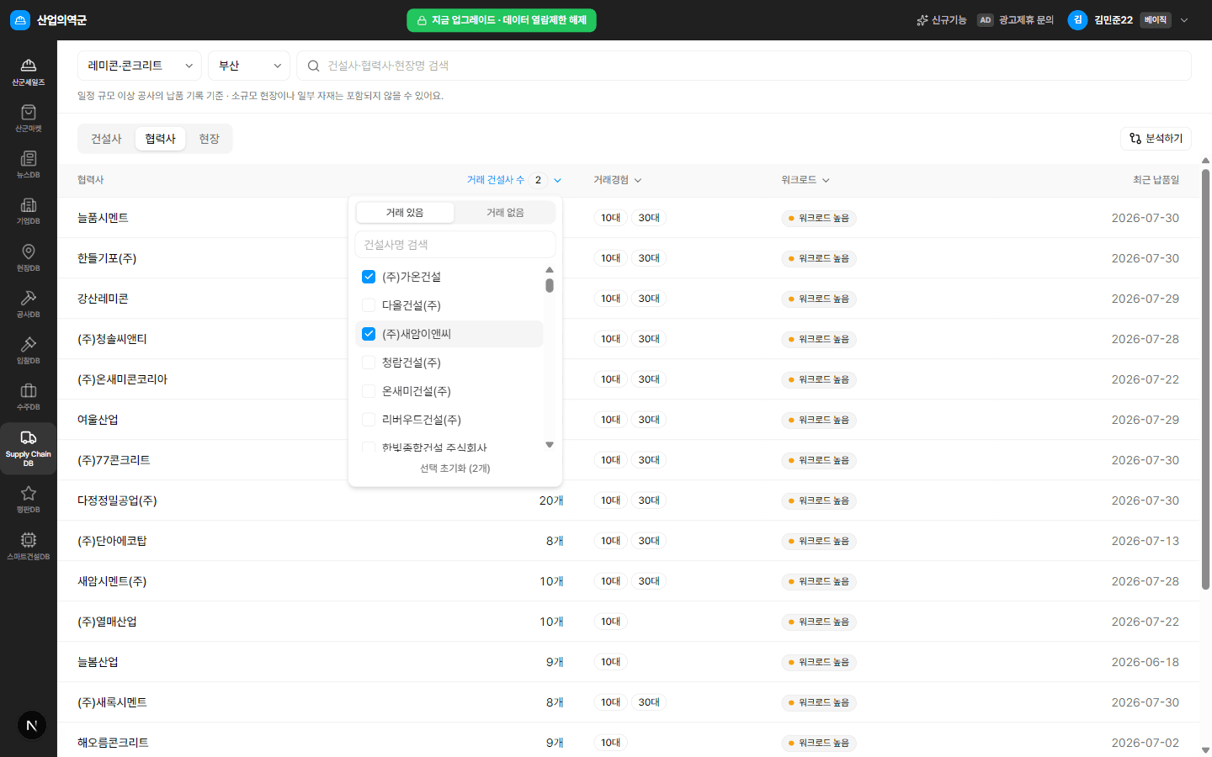Check the 온새미건설(주) checkbox
The width and height of the screenshot is (1212, 757).
tap(369, 391)
